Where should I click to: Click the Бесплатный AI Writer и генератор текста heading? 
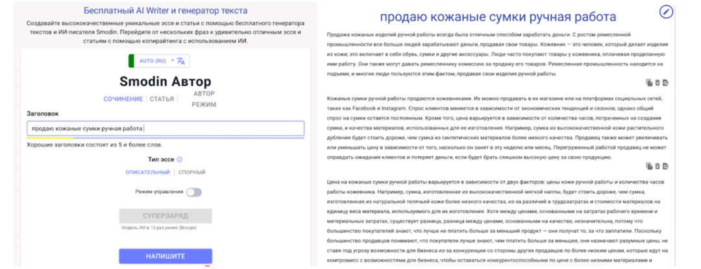coord(166,10)
